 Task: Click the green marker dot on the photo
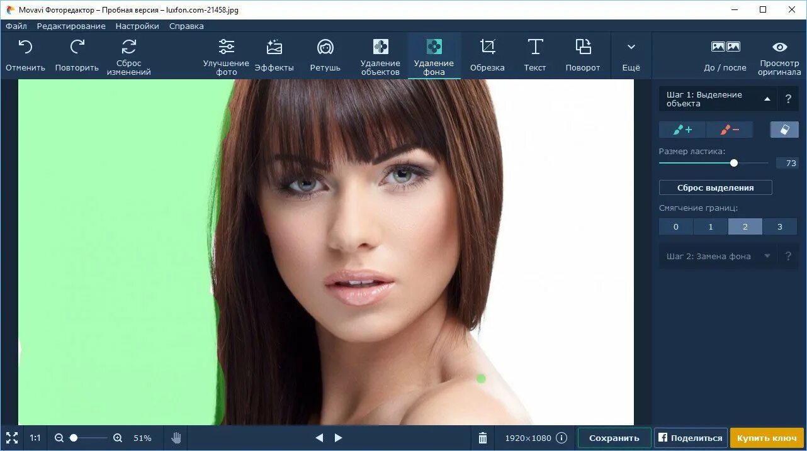tap(481, 379)
